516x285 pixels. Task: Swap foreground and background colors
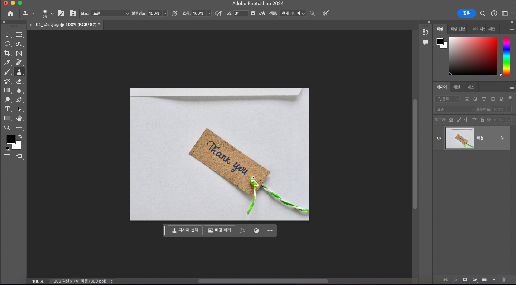click(20, 137)
